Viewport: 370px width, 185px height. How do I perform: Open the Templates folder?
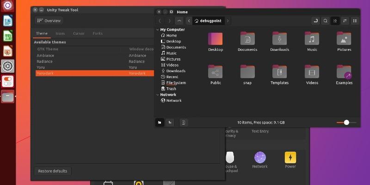pos(279,73)
